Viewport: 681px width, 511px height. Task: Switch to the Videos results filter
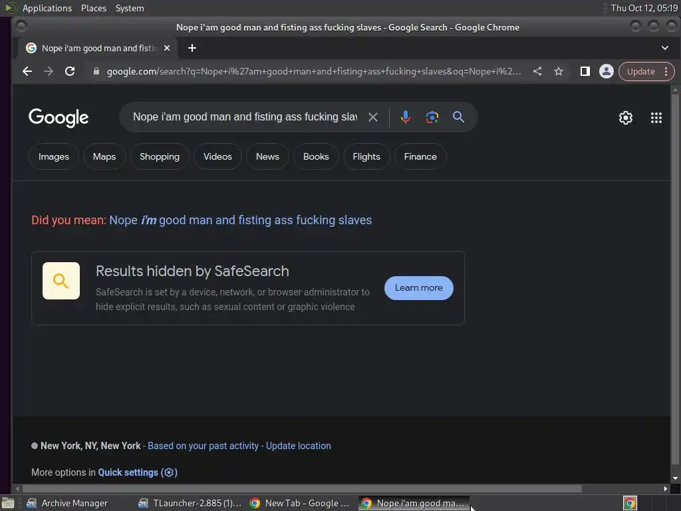(x=217, y=156)
